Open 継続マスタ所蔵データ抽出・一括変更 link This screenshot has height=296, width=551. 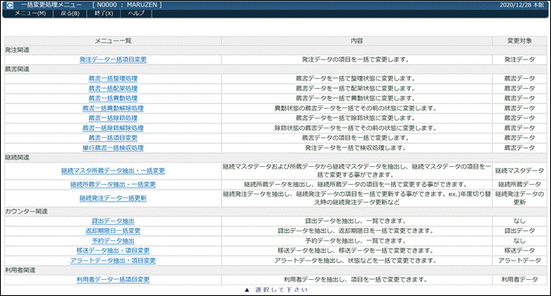click(x=113, y=171)
